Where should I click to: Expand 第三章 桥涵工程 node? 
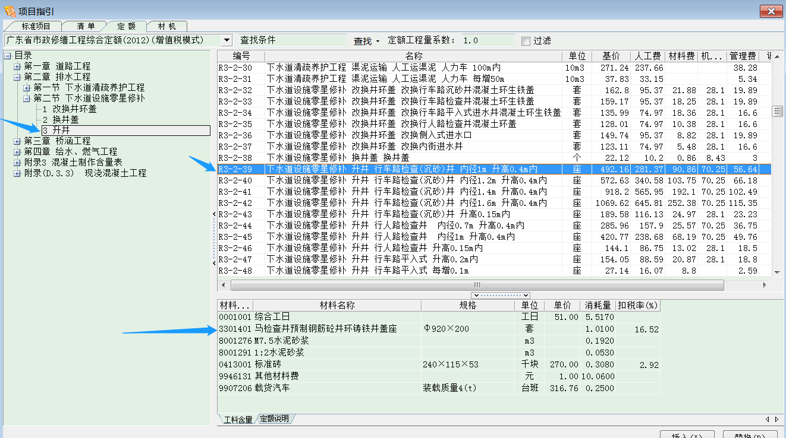coord(17,141)
